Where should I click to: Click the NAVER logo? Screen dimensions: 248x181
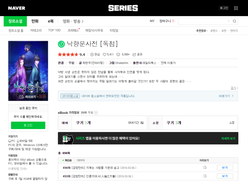coord(17,8)
